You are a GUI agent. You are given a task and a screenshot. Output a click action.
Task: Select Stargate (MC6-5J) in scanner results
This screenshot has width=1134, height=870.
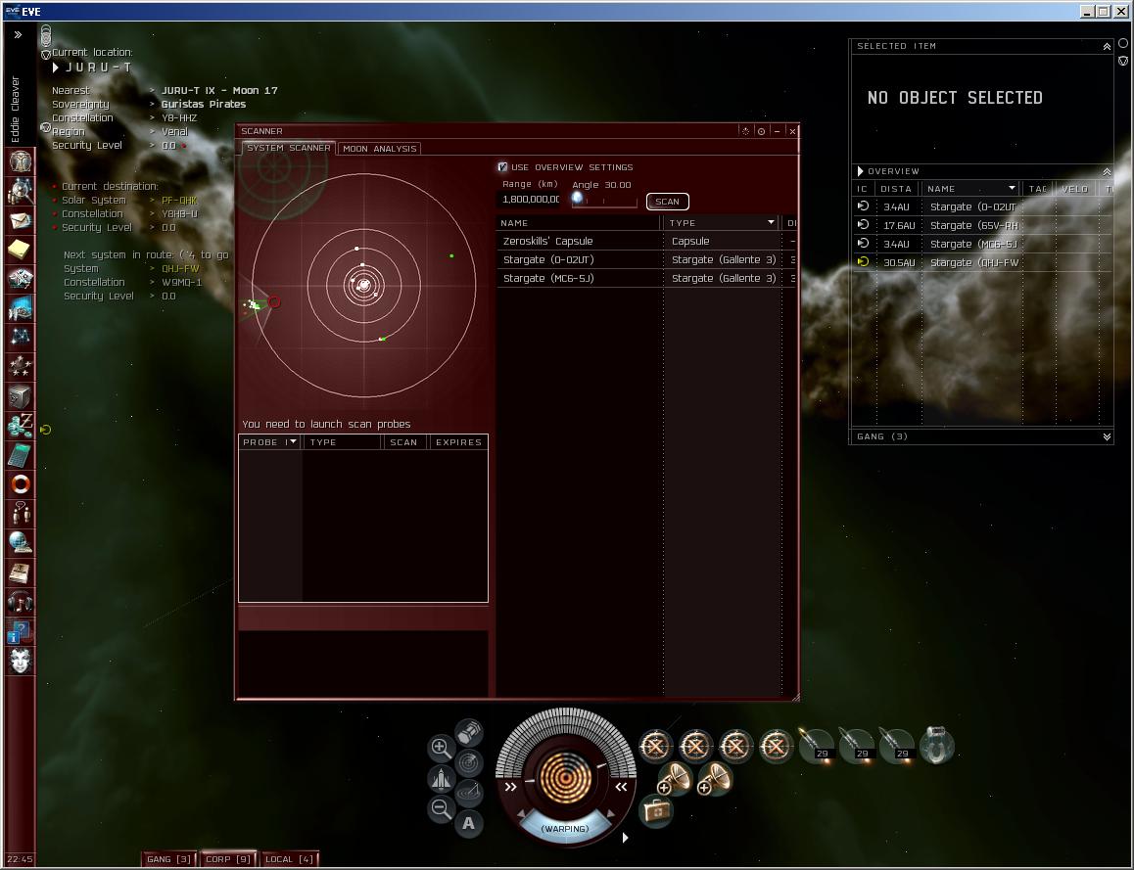pos(645,278)
